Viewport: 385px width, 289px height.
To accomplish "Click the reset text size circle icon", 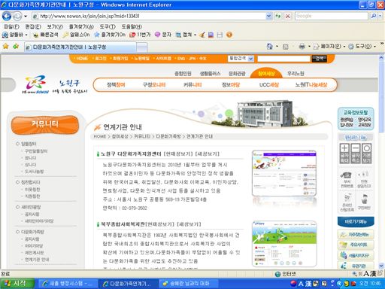I will point(366,154).
